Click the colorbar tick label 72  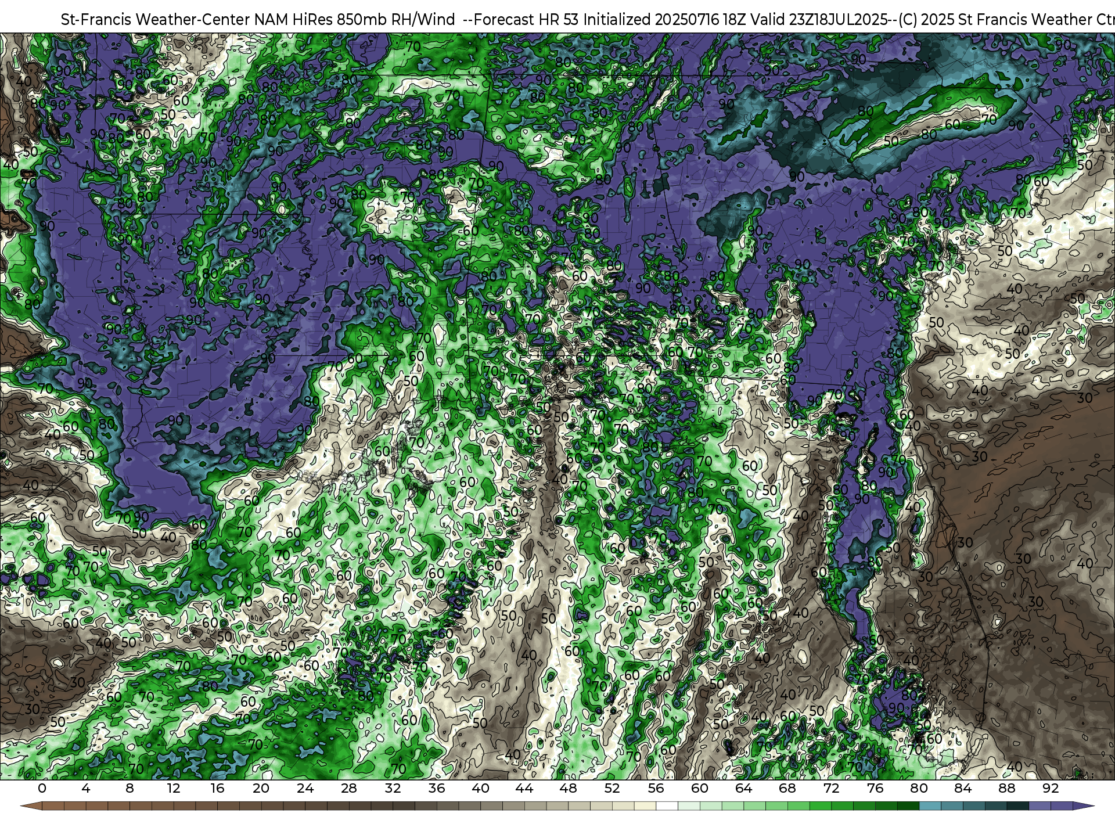tap(831, 788)
